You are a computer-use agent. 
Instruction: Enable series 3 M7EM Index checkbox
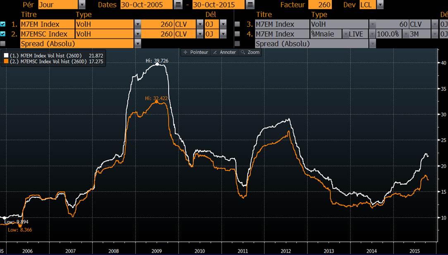click(x=237, y=24)
